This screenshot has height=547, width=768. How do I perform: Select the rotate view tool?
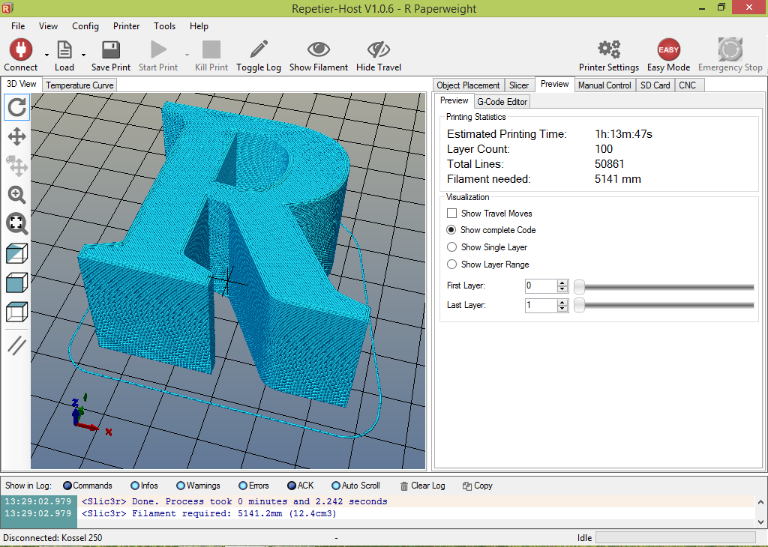coord(16,107)
